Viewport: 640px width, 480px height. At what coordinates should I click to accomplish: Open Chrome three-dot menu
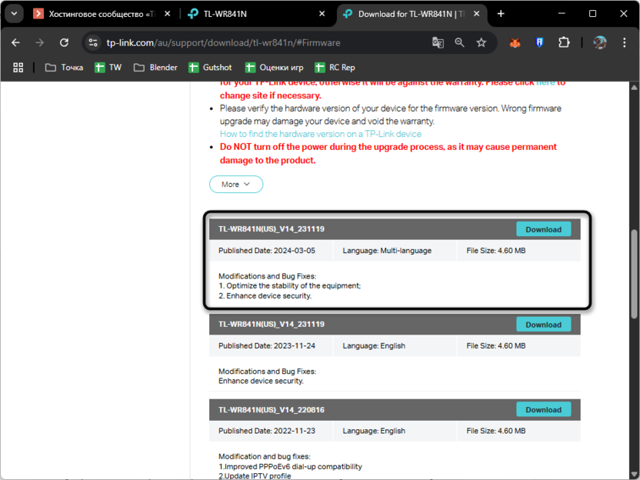pos(624,42)
